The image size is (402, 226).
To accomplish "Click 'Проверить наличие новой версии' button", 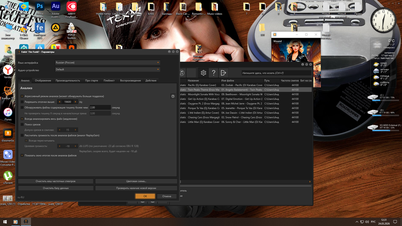I will [x=136, y=188].
